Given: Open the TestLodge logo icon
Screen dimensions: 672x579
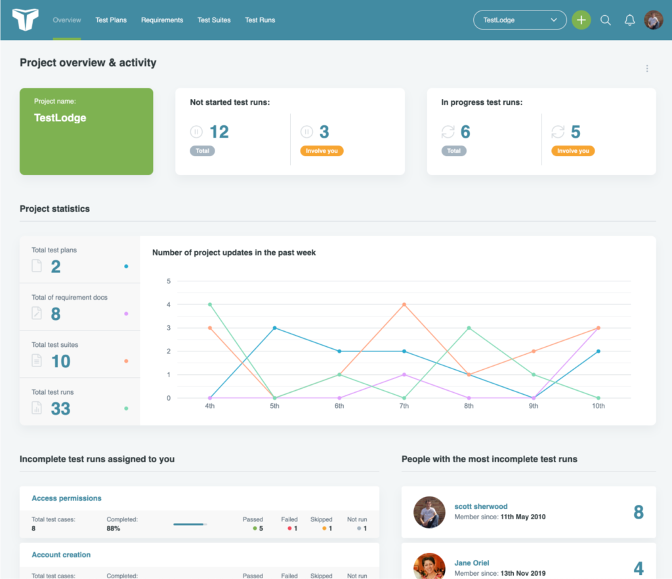Looking at the screenshot, I should tap(25, 20).
